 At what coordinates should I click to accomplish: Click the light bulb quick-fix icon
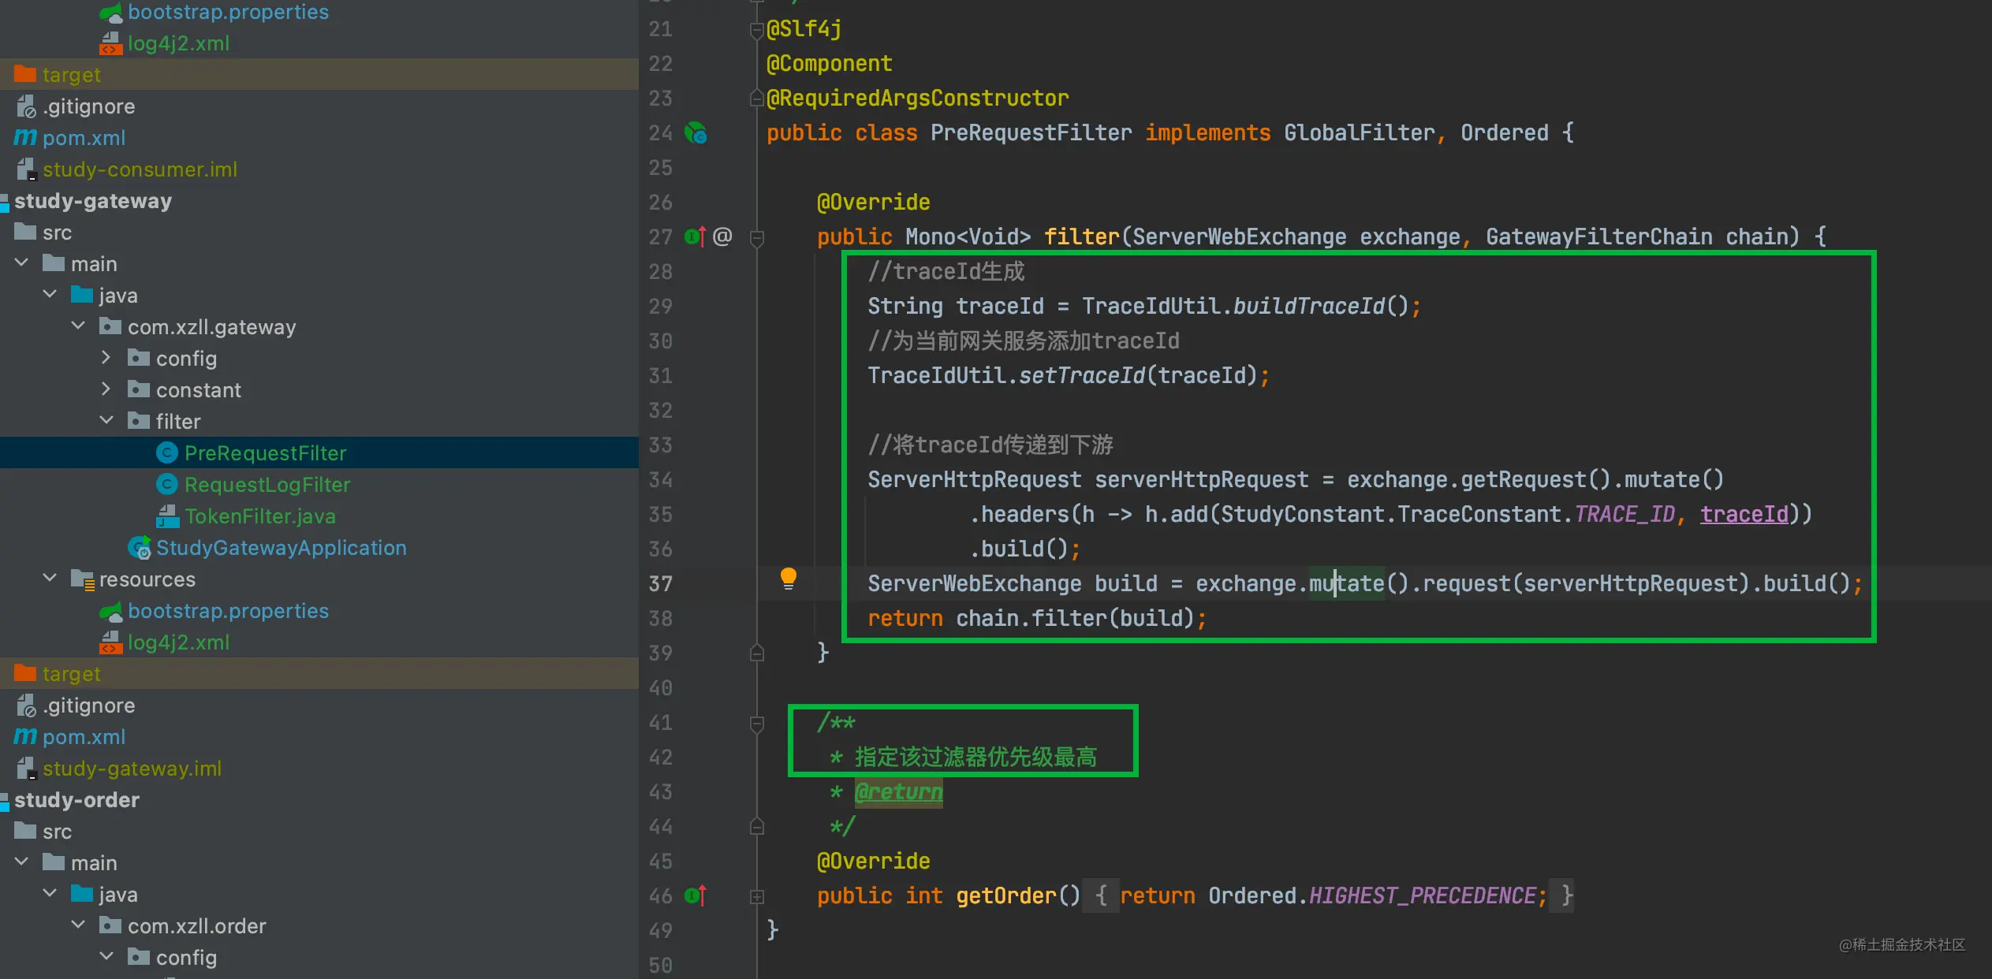(788, 579)
